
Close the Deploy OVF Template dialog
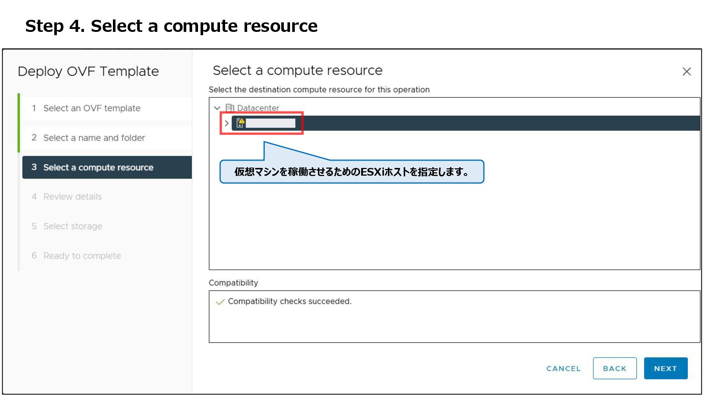click(x=686, y=71)
